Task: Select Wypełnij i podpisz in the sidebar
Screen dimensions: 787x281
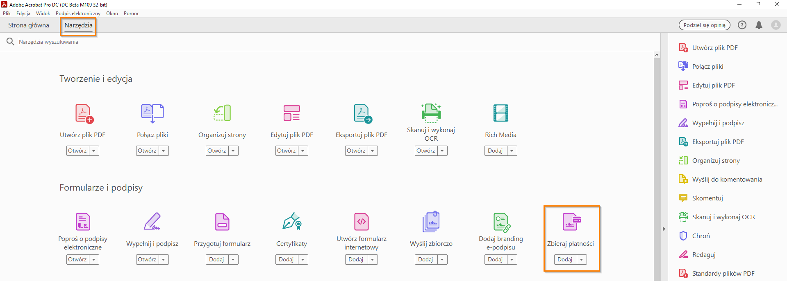Action: click(x=711, y=123)
